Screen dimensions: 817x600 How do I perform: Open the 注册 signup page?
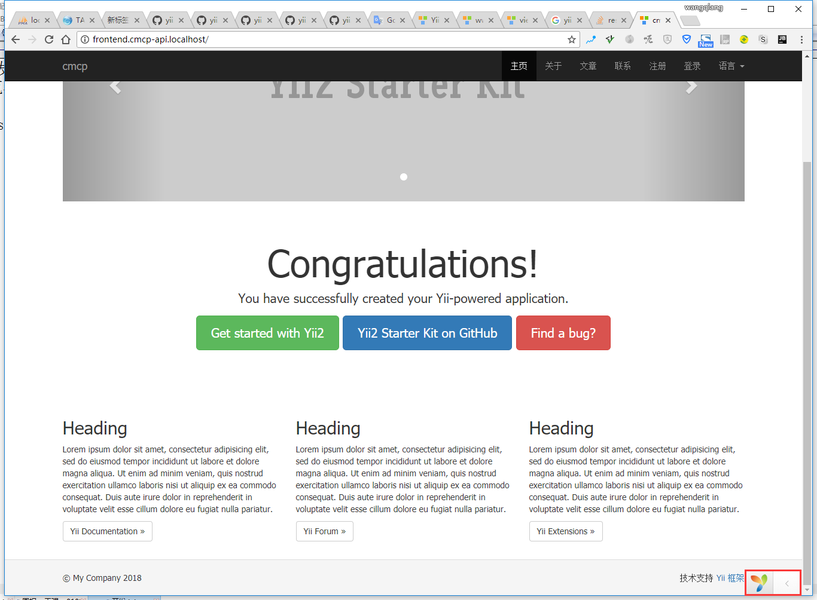coord(657,66)
